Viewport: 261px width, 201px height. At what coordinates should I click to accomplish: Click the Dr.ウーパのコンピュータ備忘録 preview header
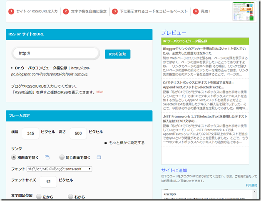click(205, 41)
